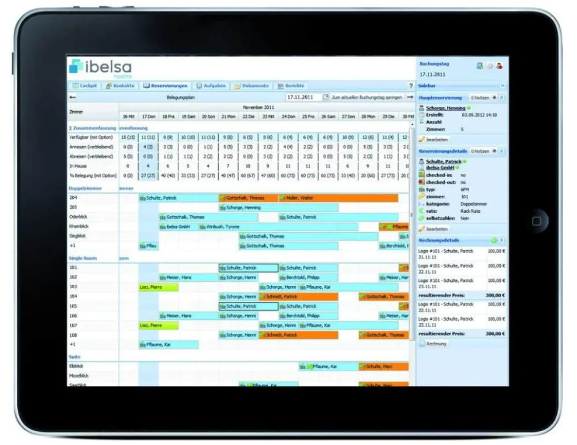Click the guest icon next to Buchungstag
The width and height of the screenshot is (577, 445).
point(499,67)
